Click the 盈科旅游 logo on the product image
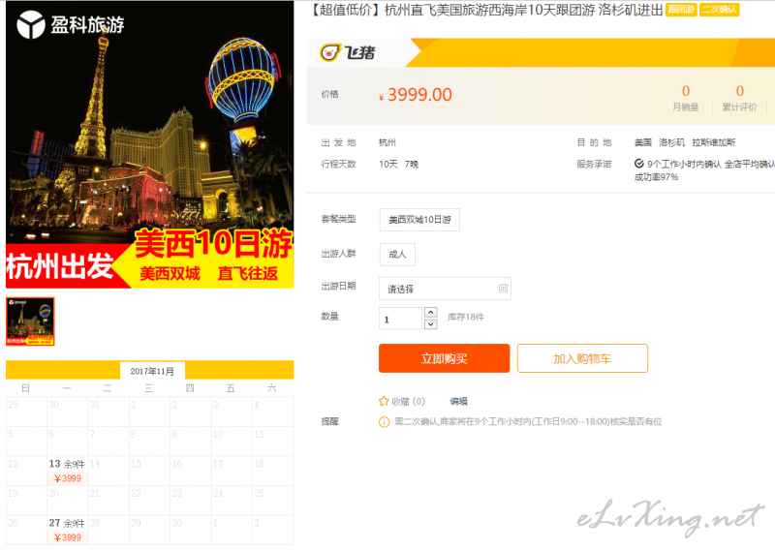Viewport: 775px width, 550px height. click(70, 25)
